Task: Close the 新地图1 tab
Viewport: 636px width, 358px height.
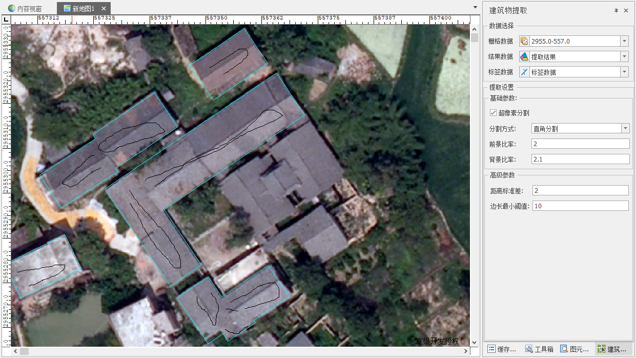Action: (x=104, y=9)
